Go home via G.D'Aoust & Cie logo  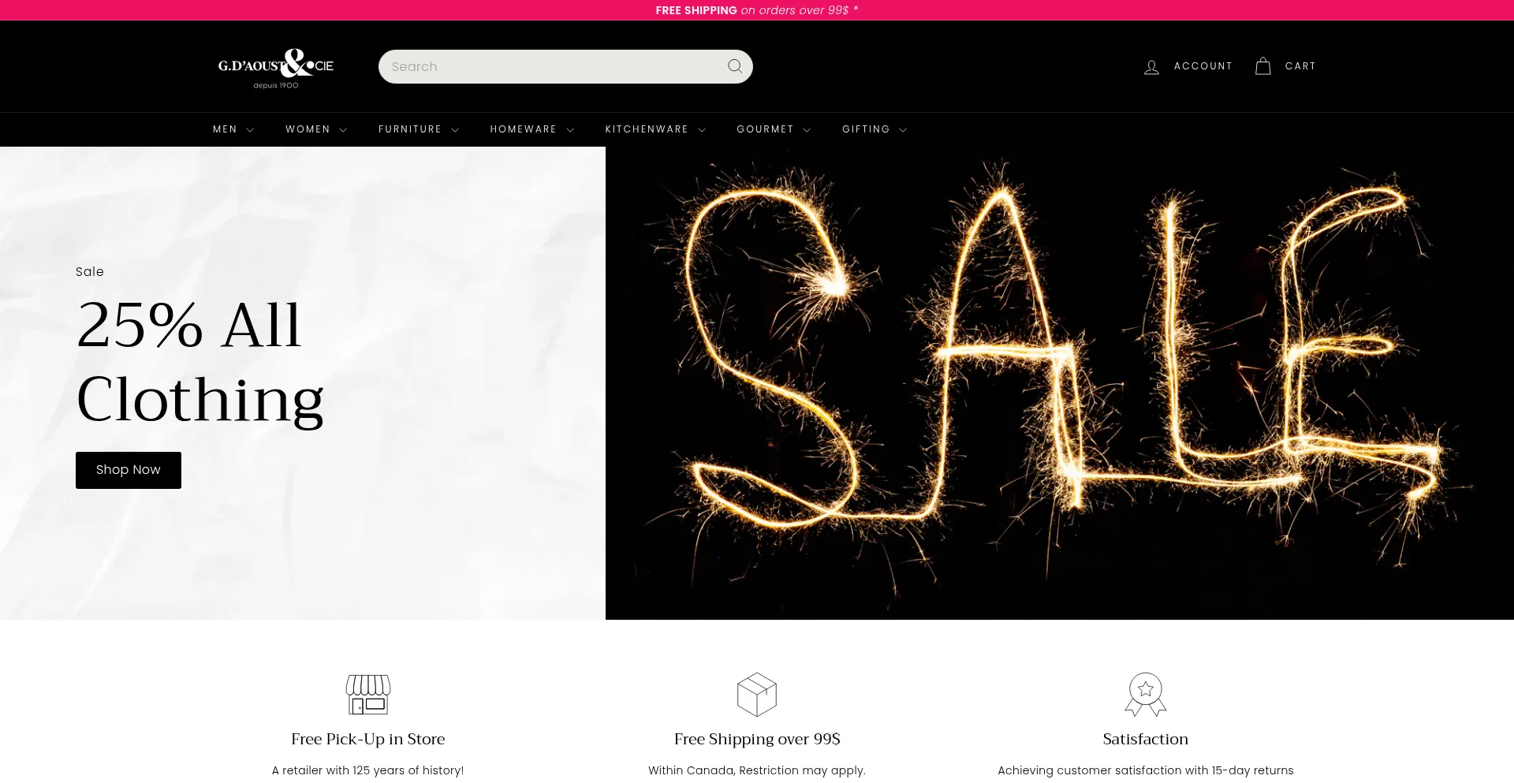276,69
